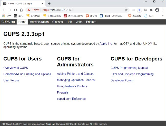Click the CUPS for Users heading
166x126 pixels.
point(22,59)
